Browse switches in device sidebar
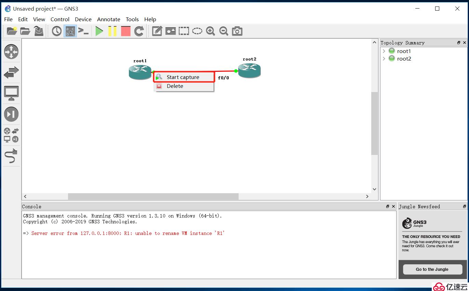 tap(11, 72)
